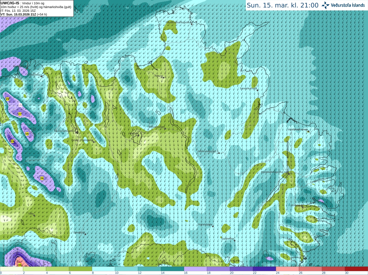Viewport: 368px width, 275px height.
Task: Select the dark red 30+ m/s legend color
Action: click(x=356, y=269)
